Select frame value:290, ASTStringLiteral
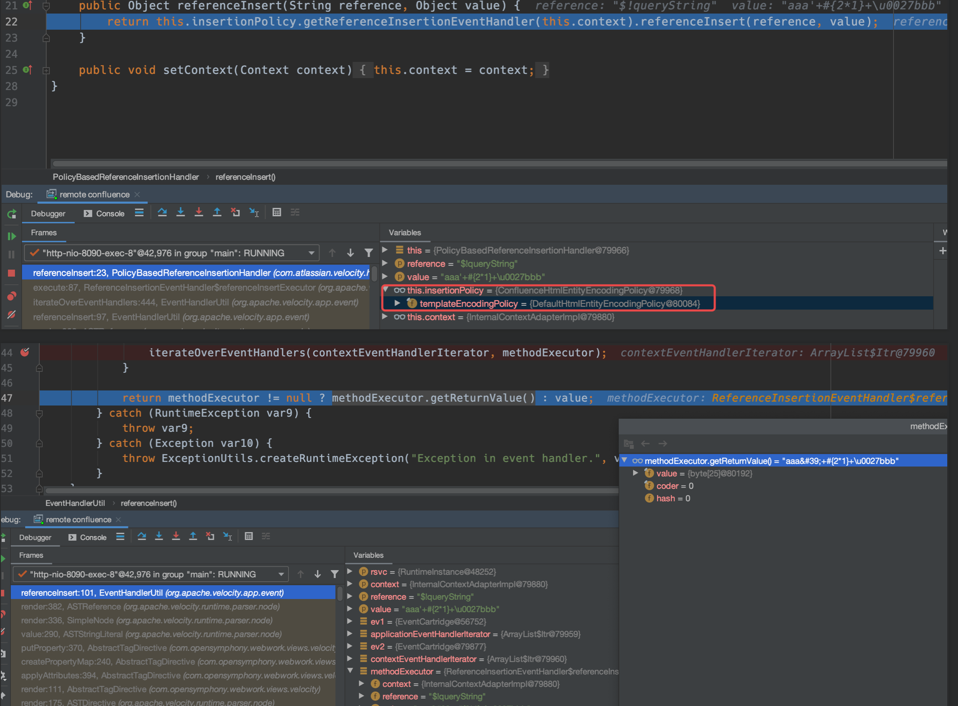The height and width of the screenshot is (706, 958). (x=173, y=634)
